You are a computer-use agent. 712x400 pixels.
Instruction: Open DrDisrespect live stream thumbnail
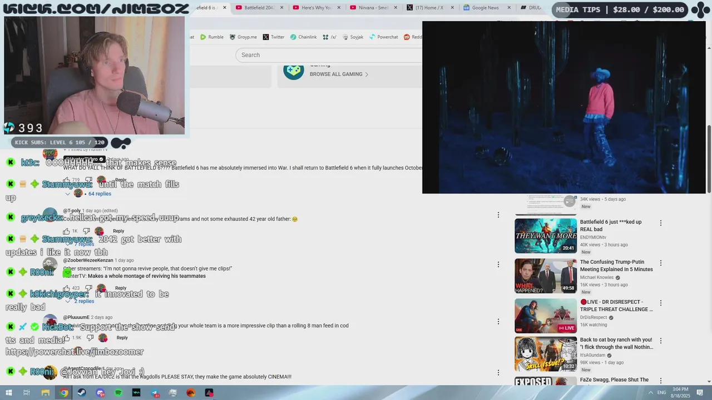point(546,316)
